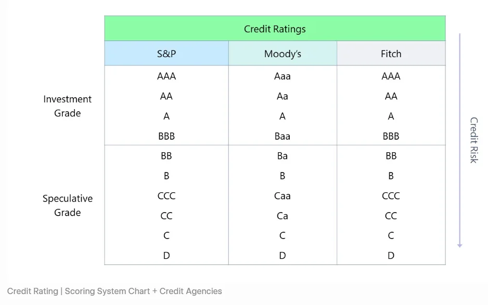Screen dimensions: 488x305
Task: Select BBB in the Fitch column
Action: 391,136
